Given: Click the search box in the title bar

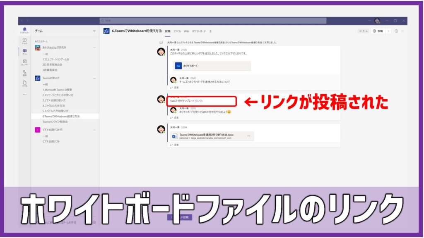Looking at the screenshot, I should [213, 21].
